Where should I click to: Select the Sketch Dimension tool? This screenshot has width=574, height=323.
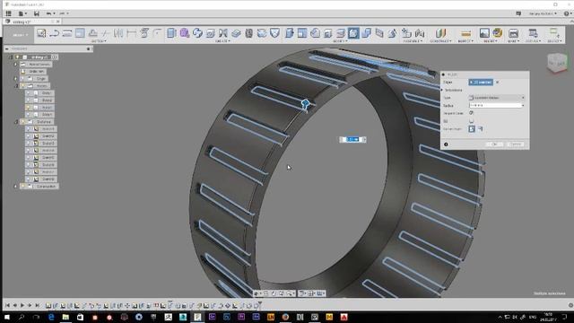(131, 33)
